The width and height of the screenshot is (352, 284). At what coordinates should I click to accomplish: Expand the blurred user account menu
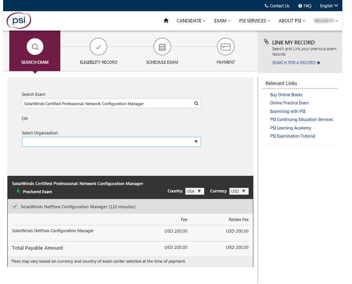point(326,20)
